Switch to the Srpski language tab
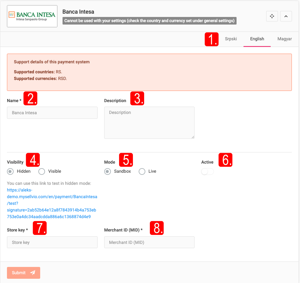 click(x=231, y=39)
